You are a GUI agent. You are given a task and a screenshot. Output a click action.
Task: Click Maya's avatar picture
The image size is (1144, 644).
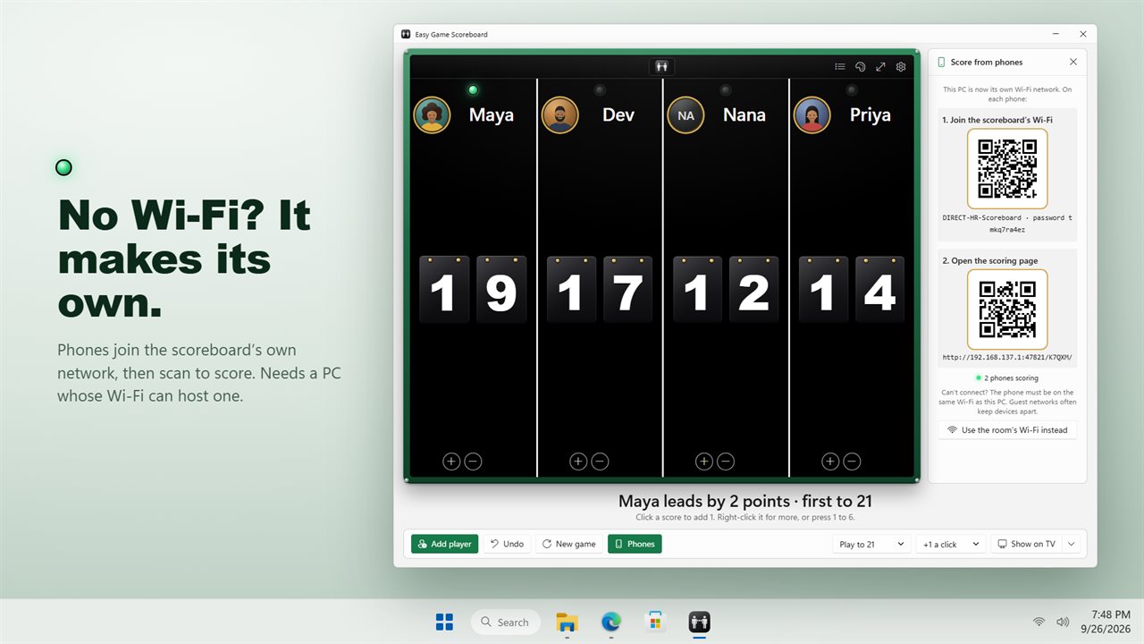[x=433, y=115]
